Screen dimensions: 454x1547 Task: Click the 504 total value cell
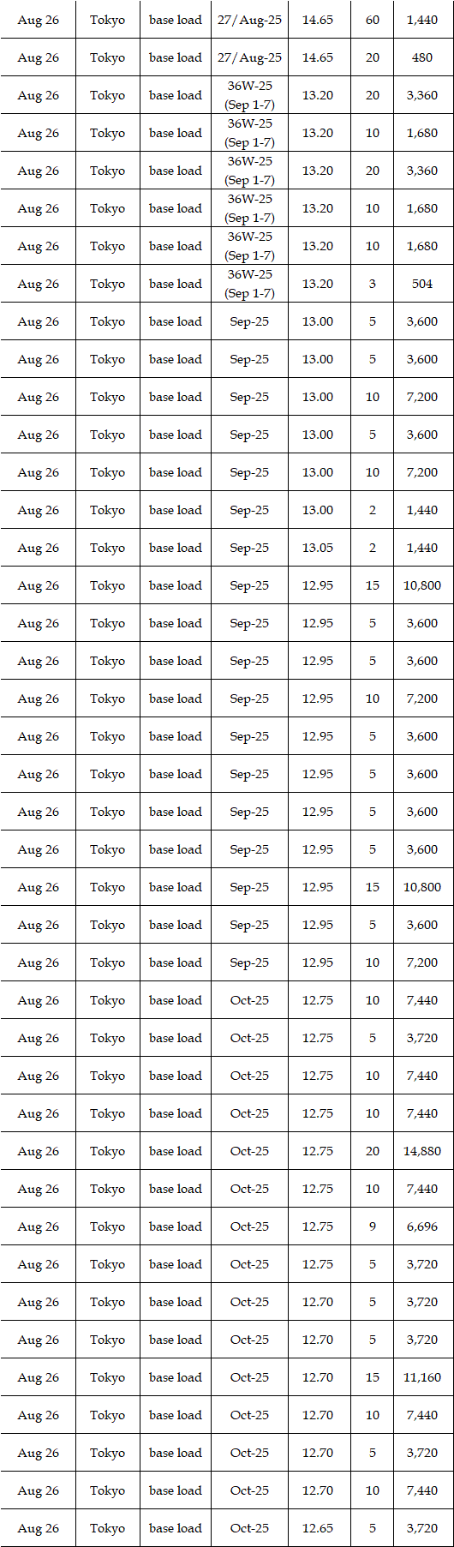[x=423, y=284]
